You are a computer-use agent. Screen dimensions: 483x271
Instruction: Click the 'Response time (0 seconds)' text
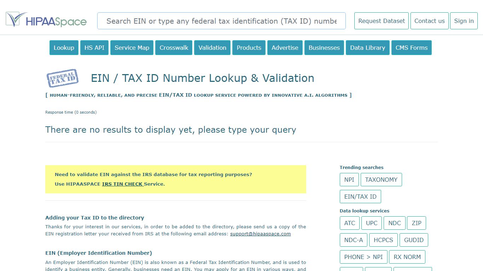tap(71, 112)
